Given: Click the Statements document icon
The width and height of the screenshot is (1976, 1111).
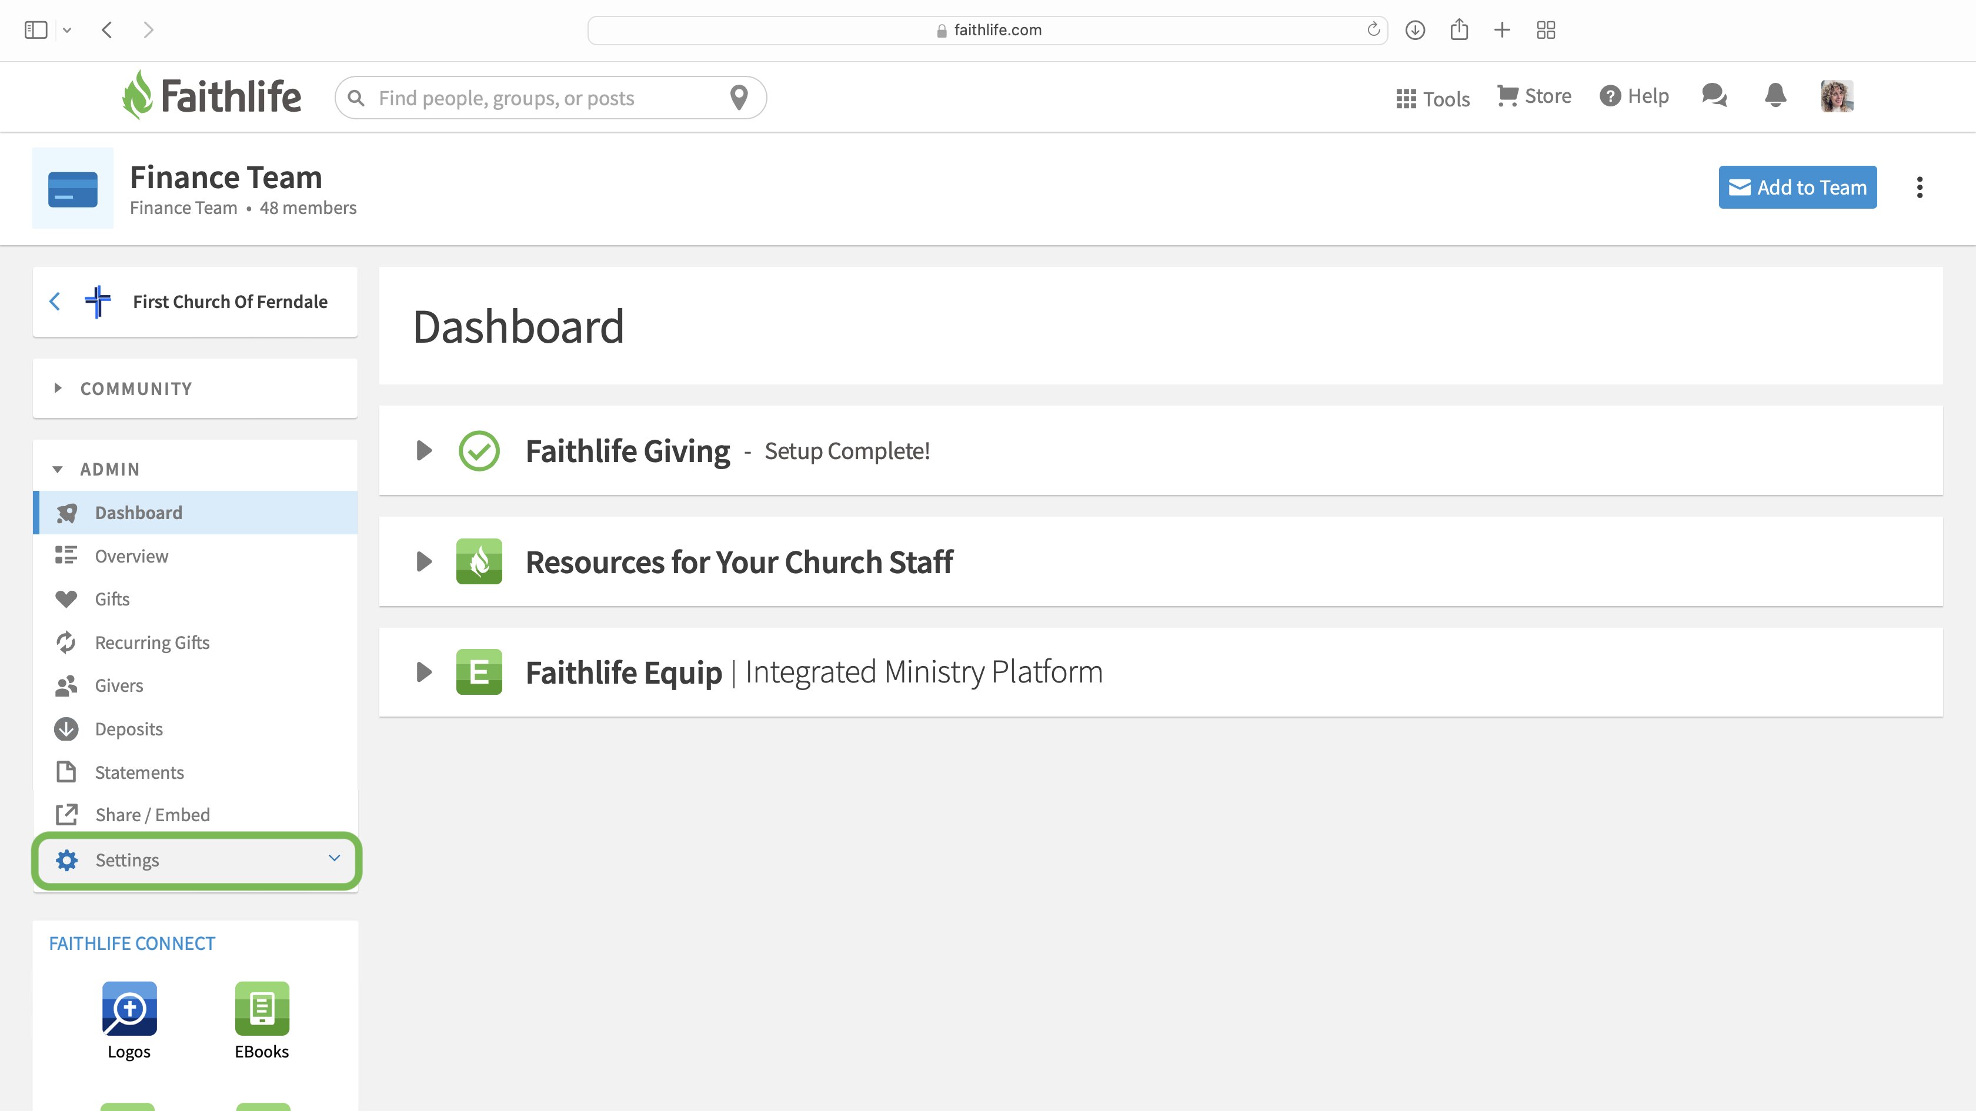Looking at the screenshot, I should 66,772.
